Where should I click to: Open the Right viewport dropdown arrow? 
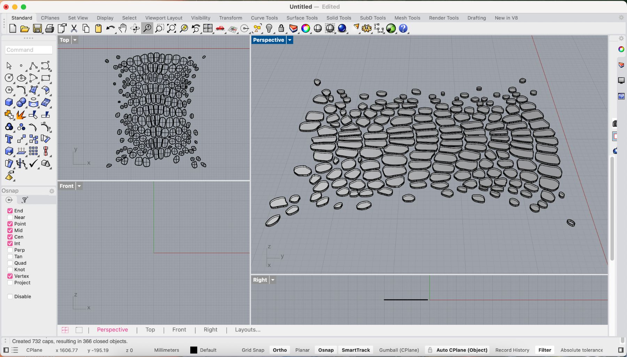(x=273, y=280)
